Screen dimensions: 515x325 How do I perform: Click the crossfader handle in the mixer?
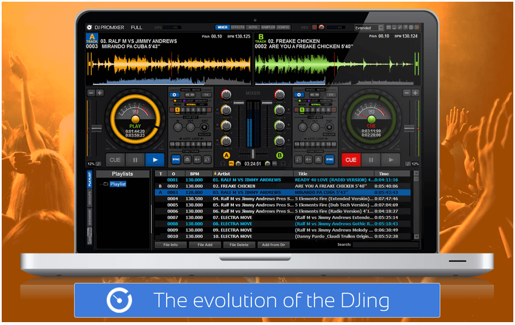click(253, 153)
